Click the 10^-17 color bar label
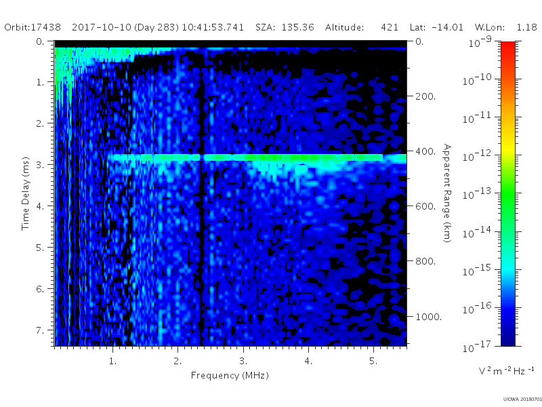542x407 pixels. (477, 346)
